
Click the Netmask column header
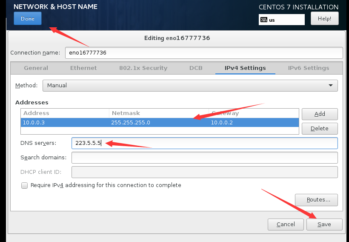[x=159, y=113]
